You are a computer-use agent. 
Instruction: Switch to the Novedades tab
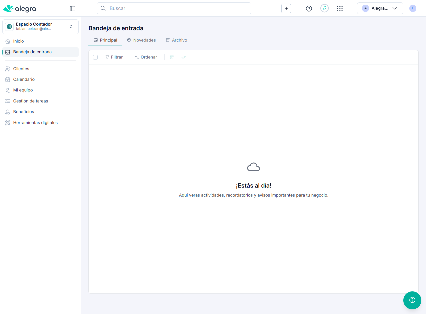pos(141,40)
